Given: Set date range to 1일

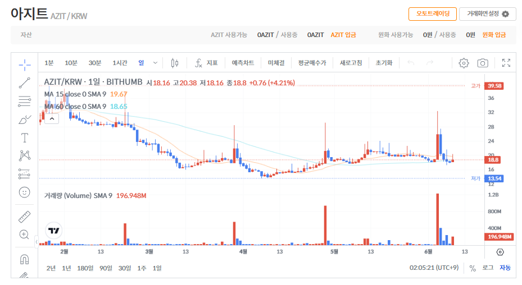Looking at the screenshot, I should pos(157,268).
